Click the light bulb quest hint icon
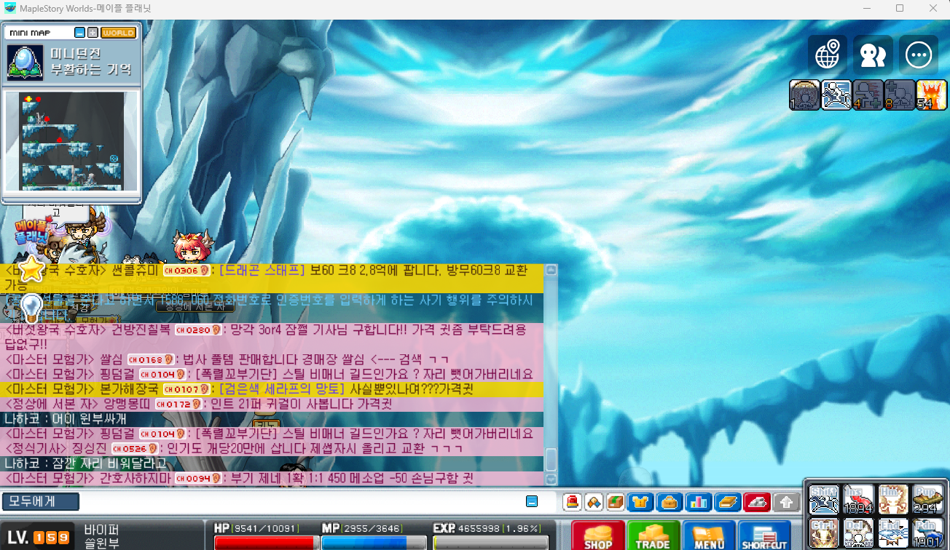 pos(31,308)
